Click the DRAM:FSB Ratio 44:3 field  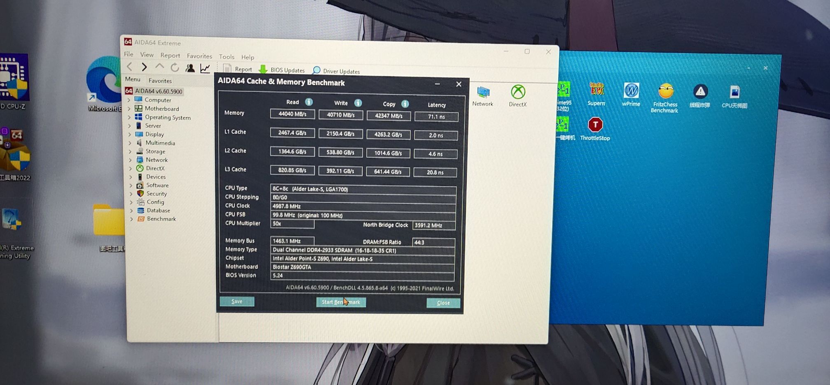point(434,242)
